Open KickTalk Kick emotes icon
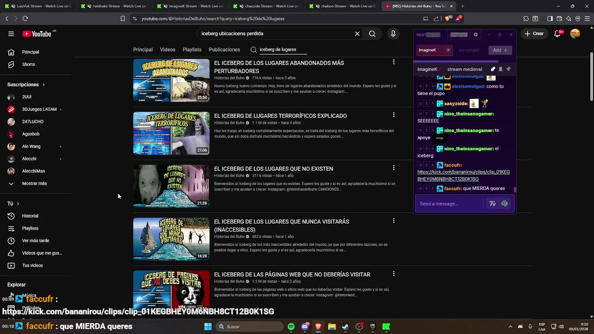The image size is (594, 334). [x=504, y=204]
